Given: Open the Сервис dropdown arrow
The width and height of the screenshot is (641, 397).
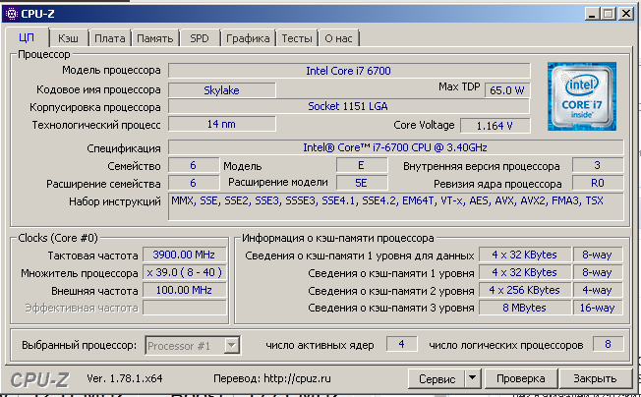Looking at the screenshot, I should (472, 378).
